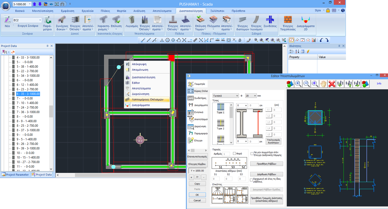Image resolution: width=388 pixels, height=209 pixels.
Task: Open Έλεγχος Τοιχοποιίας masonry check
Action: pyautogui.click(x=288, y=23)
